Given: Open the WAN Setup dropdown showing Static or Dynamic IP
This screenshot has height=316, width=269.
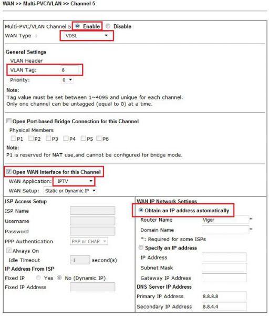Looking at the screenshot, I should coord(70,191).
